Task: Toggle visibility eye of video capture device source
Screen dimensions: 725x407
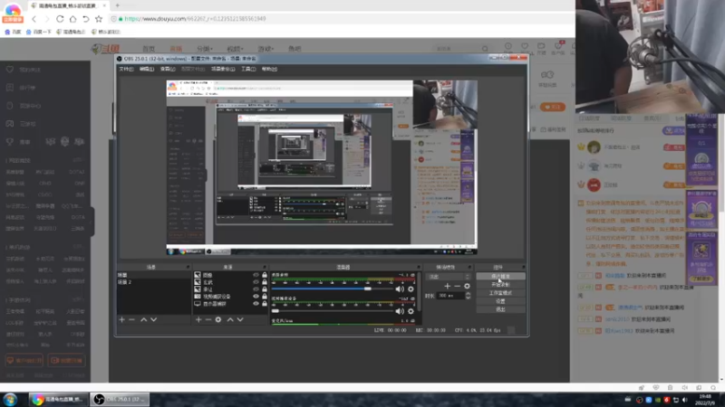Action: pos(256,297)
